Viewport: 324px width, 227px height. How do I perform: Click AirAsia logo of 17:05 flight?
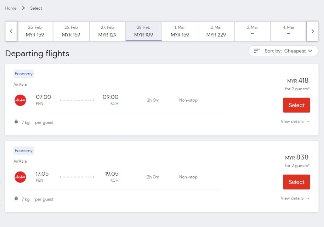(x=20, y=177)
